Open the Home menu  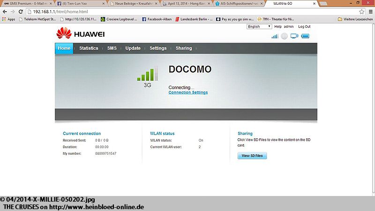click(x=64, y=48)
